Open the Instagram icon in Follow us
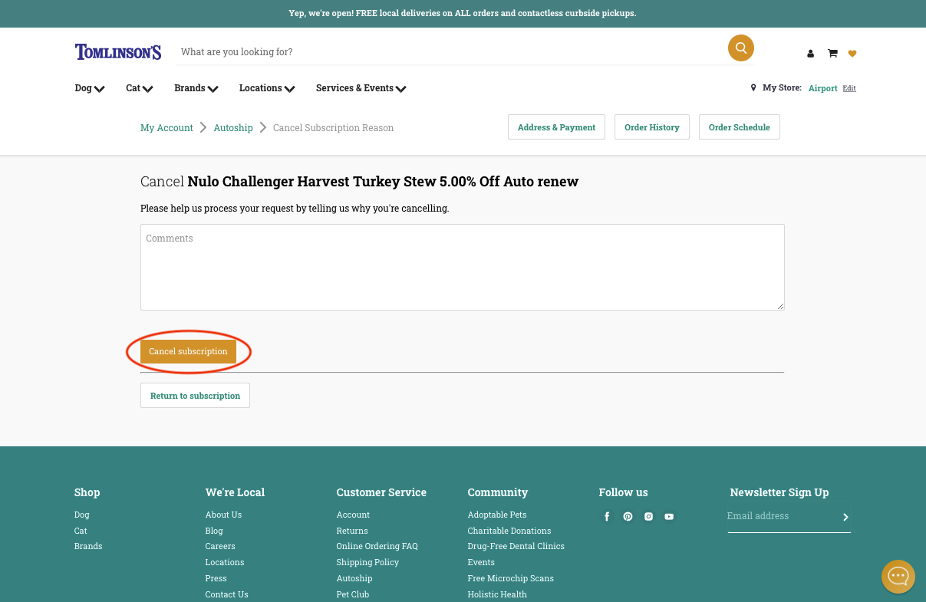Image resolution: width=926 pixels, height=602 pixels. 648,517
